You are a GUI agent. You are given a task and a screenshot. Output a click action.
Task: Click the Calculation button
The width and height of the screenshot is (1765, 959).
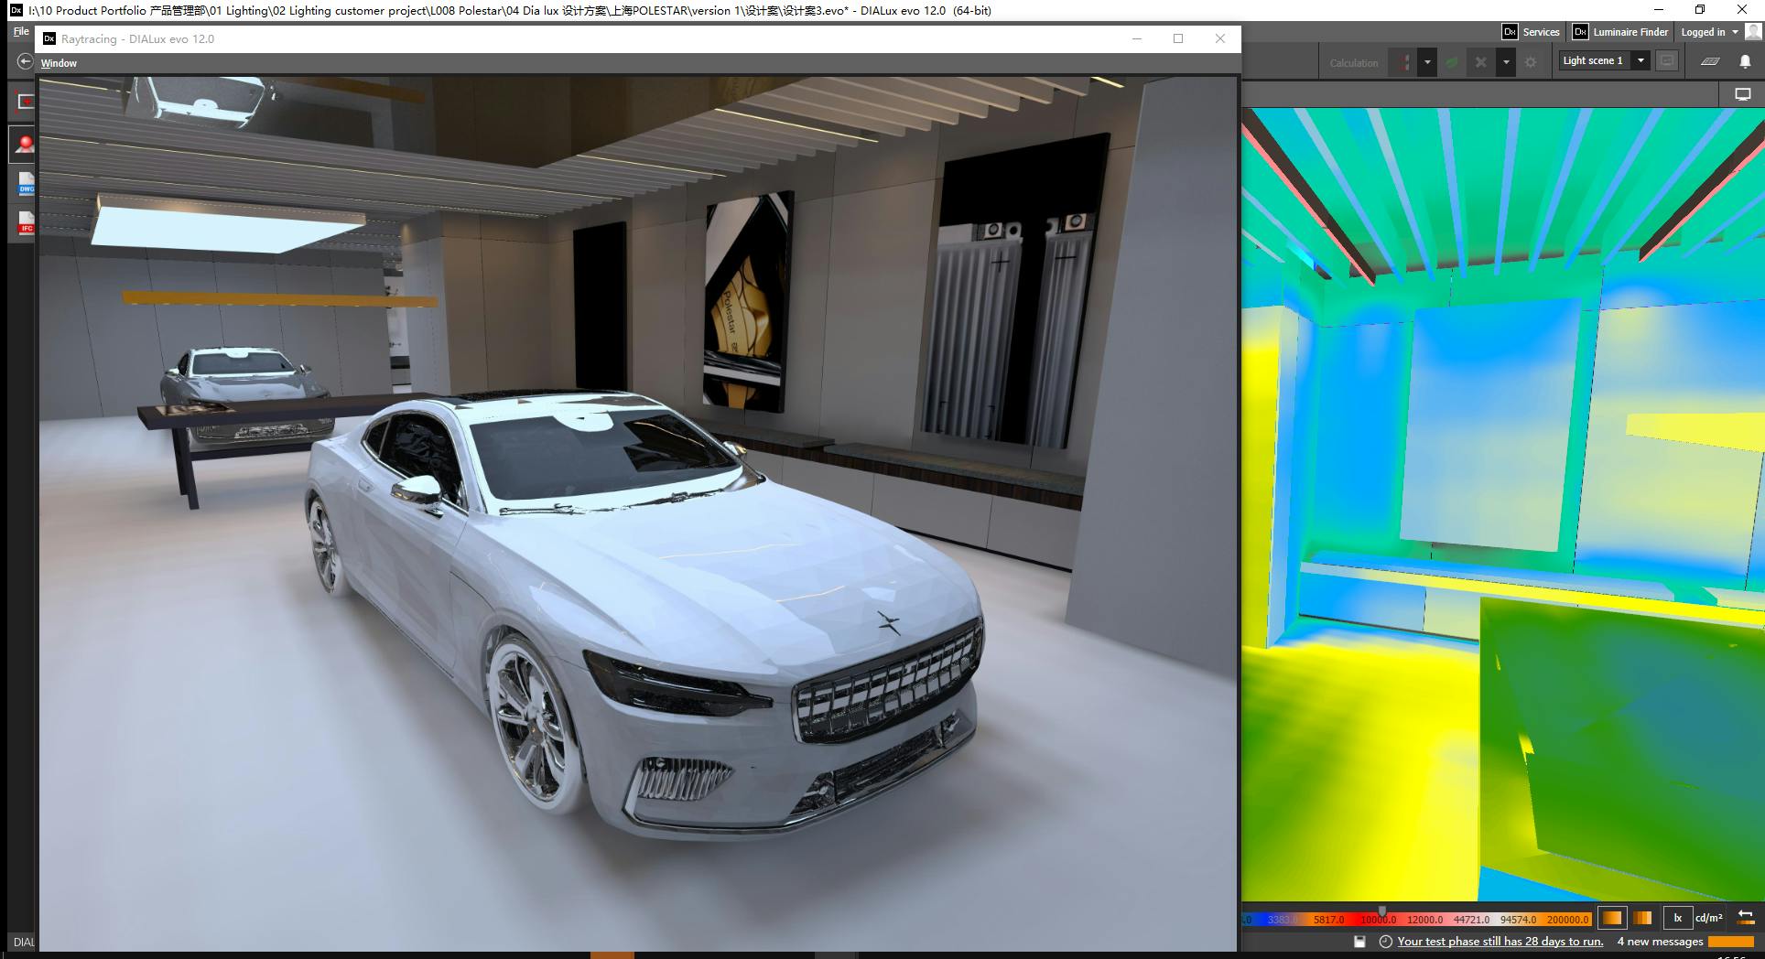tap(1353, 63)
